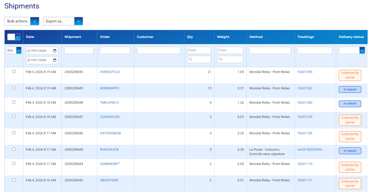
Task: Expand the Export as... menu
Action: click(x=78, y=21)
